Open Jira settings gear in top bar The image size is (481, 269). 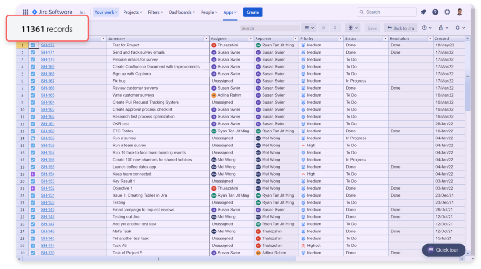coord(447,12)
